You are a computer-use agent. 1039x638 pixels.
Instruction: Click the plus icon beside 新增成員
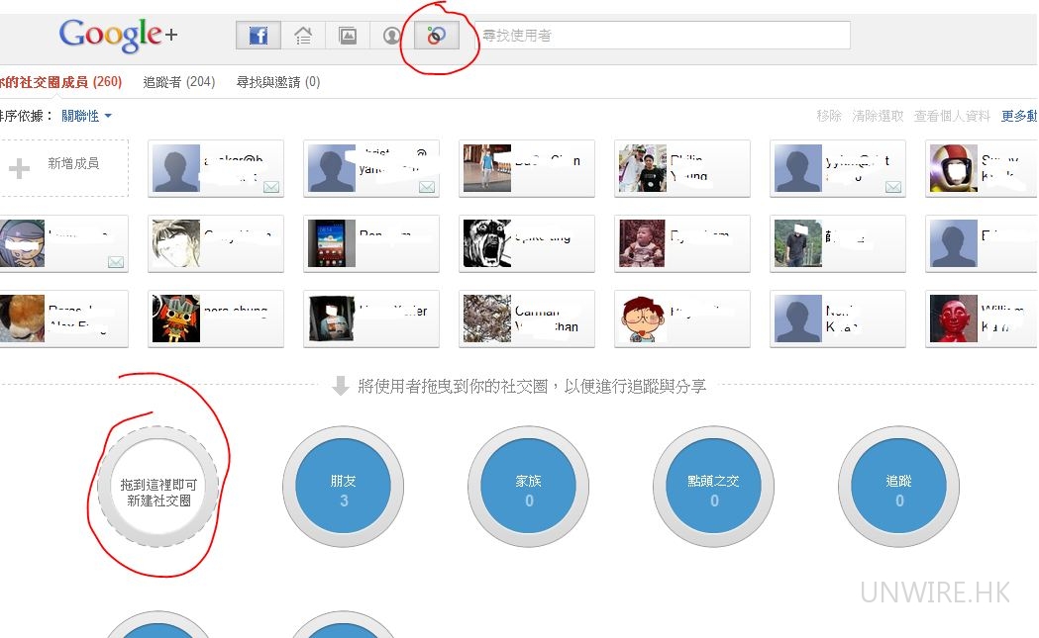[19, 168]
